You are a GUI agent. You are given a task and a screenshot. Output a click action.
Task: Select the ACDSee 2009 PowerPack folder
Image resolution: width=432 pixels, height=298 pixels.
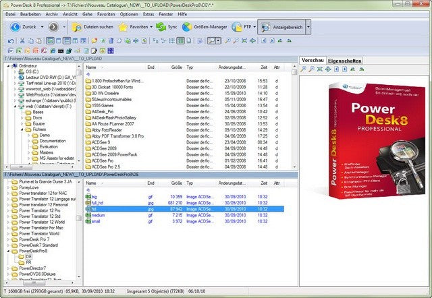click(x=114, y=154)
